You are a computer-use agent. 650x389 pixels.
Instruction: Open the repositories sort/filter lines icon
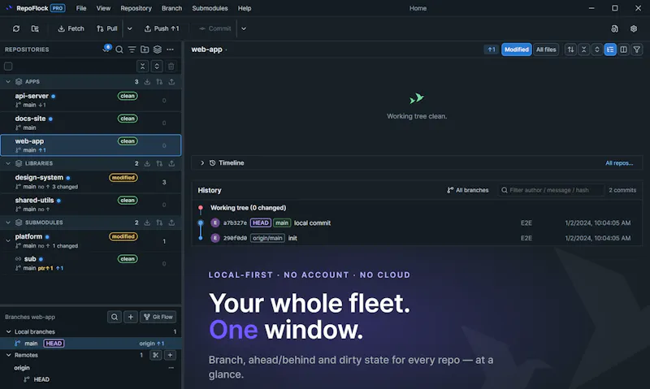[x=132, y=50]
